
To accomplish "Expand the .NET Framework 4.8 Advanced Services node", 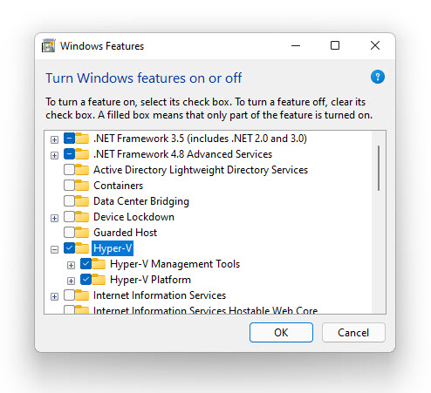I will pos(54,155).
